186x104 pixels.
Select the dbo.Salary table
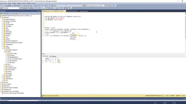tap(12, 62)
